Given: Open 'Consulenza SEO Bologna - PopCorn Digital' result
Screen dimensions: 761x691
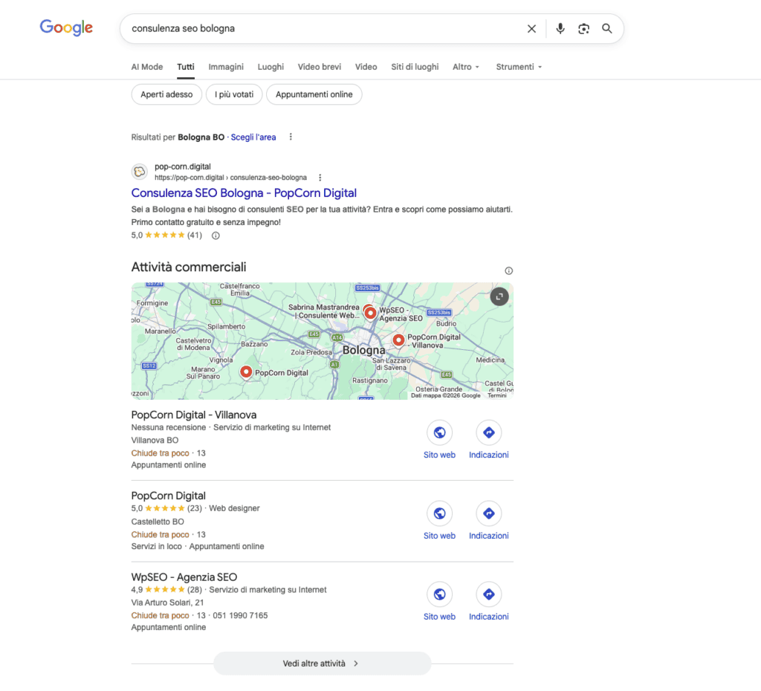Looking at the screenshot, I should click(x=244, y=193).
